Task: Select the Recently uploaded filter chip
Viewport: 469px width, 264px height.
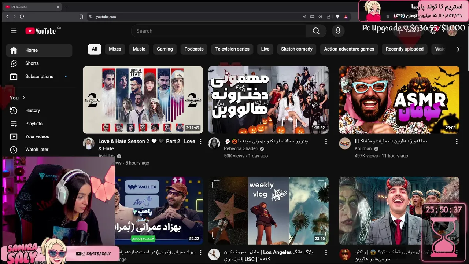Action: pos(405,49)
